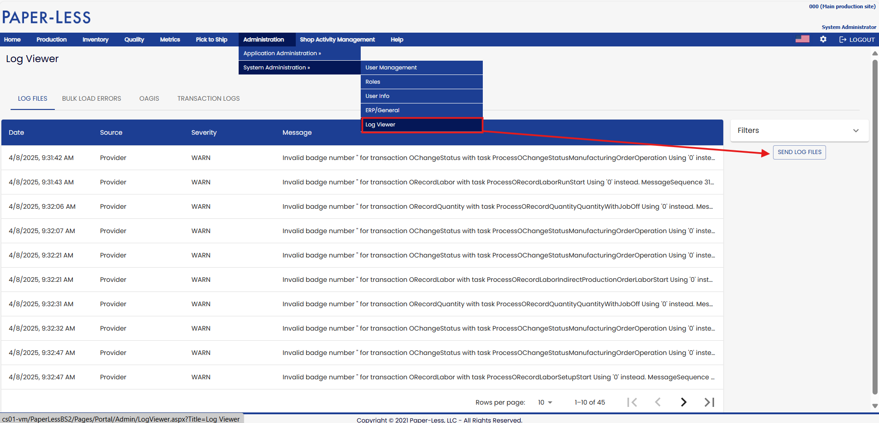Screen dimensions: 879x423
Task: Select the log row dated 9:32:07 AM
Action: click(x=362, y=231)
